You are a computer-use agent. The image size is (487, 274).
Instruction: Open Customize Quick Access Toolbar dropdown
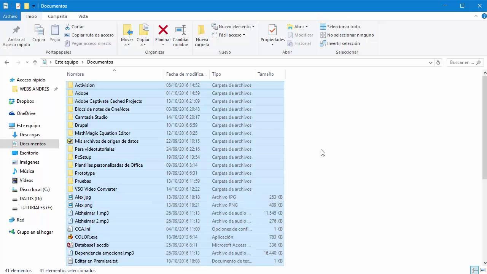[x=33, y=6]
